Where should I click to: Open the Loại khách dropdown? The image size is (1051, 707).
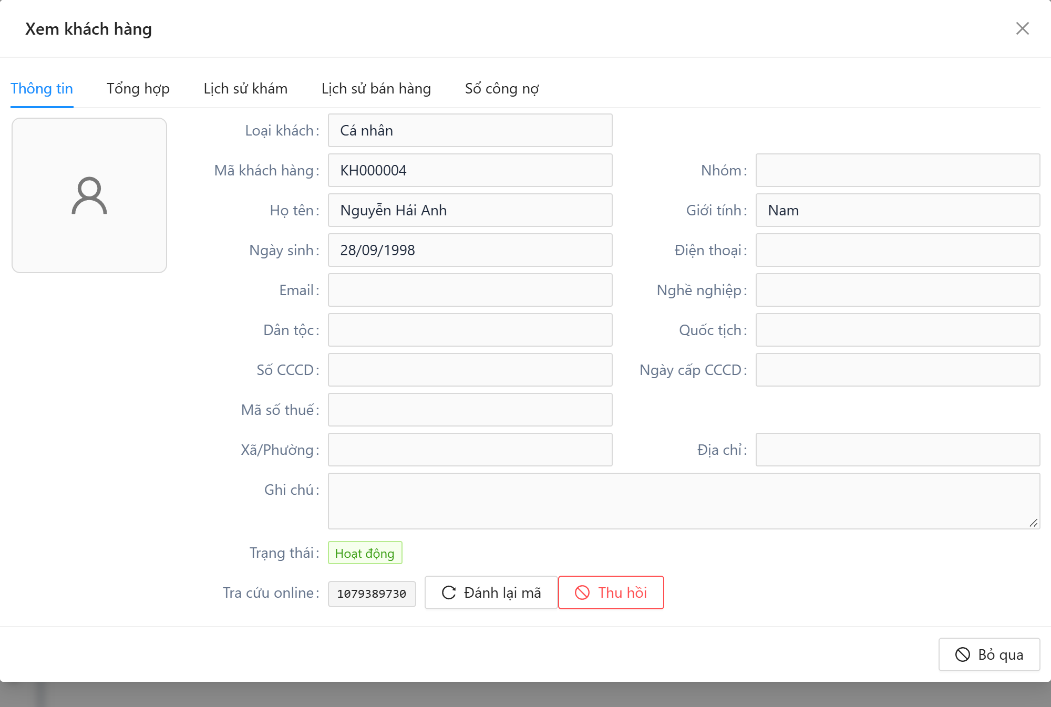pos(470,130)
